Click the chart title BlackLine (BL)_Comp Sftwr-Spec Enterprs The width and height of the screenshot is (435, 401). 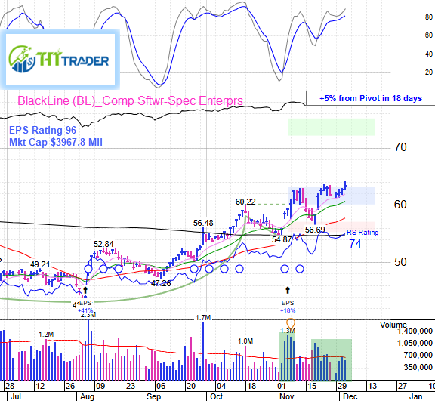(x=131, y=100)
